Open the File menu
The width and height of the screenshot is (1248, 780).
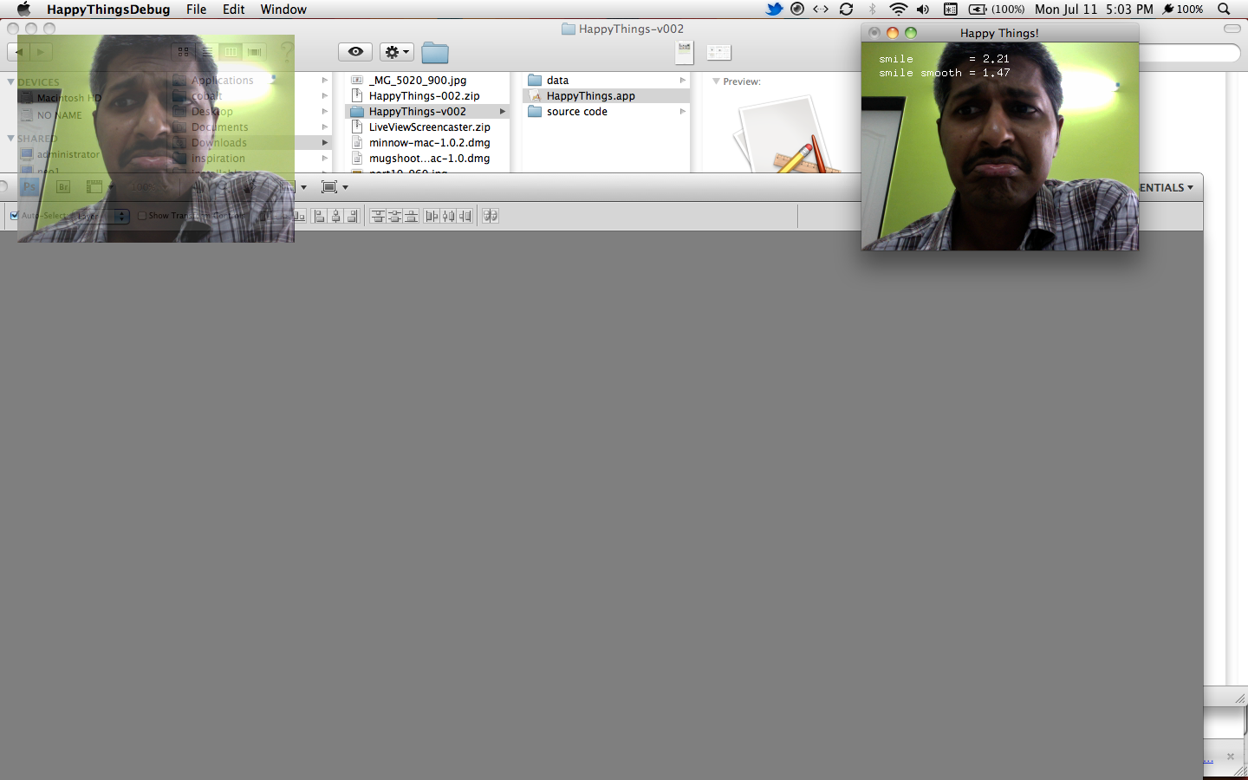(x=196, y=10)
